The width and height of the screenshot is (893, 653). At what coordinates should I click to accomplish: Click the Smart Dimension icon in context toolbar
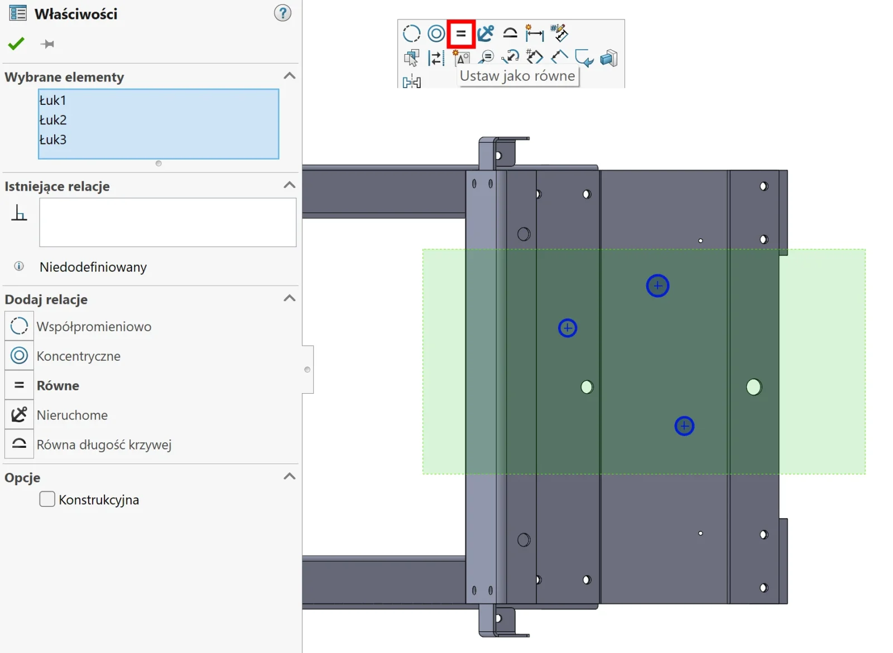(x=535, y=33)
